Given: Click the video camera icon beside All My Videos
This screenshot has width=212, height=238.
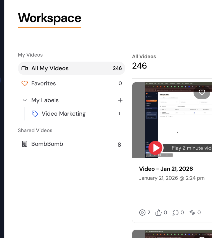Looking at the screenshot, I should [25, 68].
